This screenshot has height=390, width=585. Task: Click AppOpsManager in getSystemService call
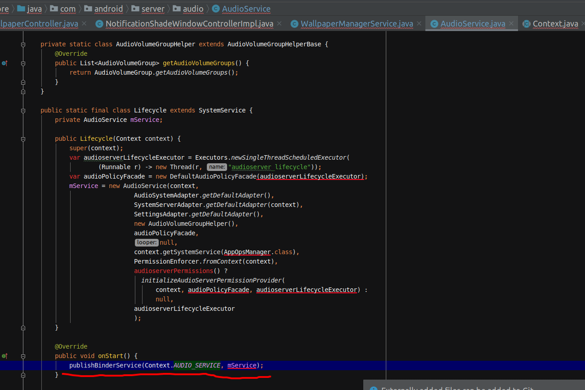click(247, 252)
